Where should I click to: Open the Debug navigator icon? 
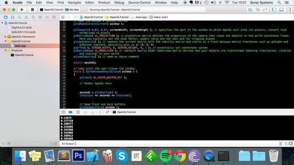tap(40, 17)
